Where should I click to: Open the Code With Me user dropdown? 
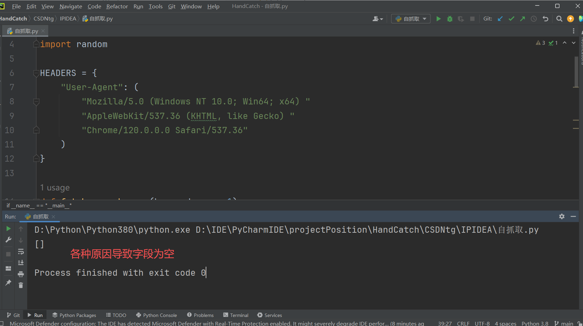click(x=378, y=19)
